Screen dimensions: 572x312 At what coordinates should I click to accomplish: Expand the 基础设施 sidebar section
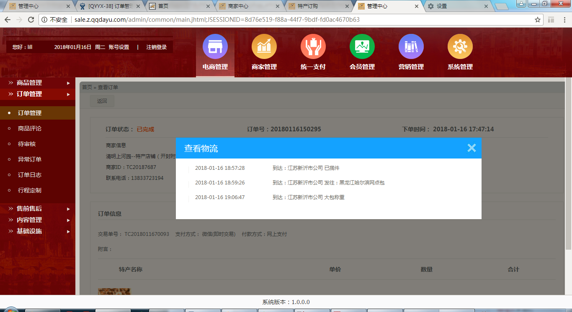[x=38, y=231]
